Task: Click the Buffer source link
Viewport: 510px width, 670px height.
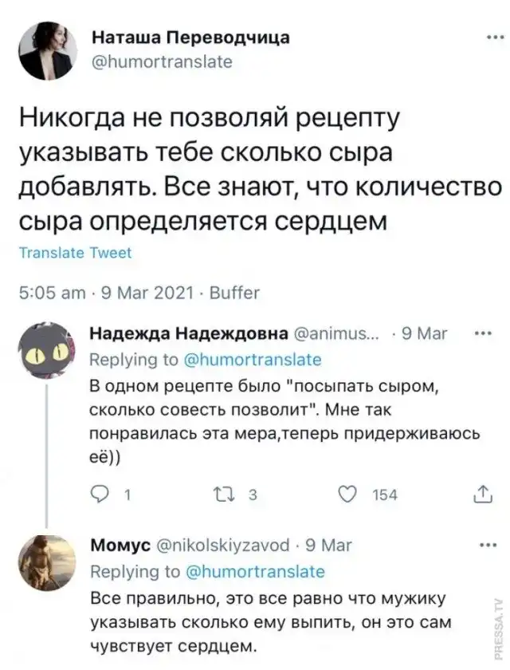Action: (235, 291)
